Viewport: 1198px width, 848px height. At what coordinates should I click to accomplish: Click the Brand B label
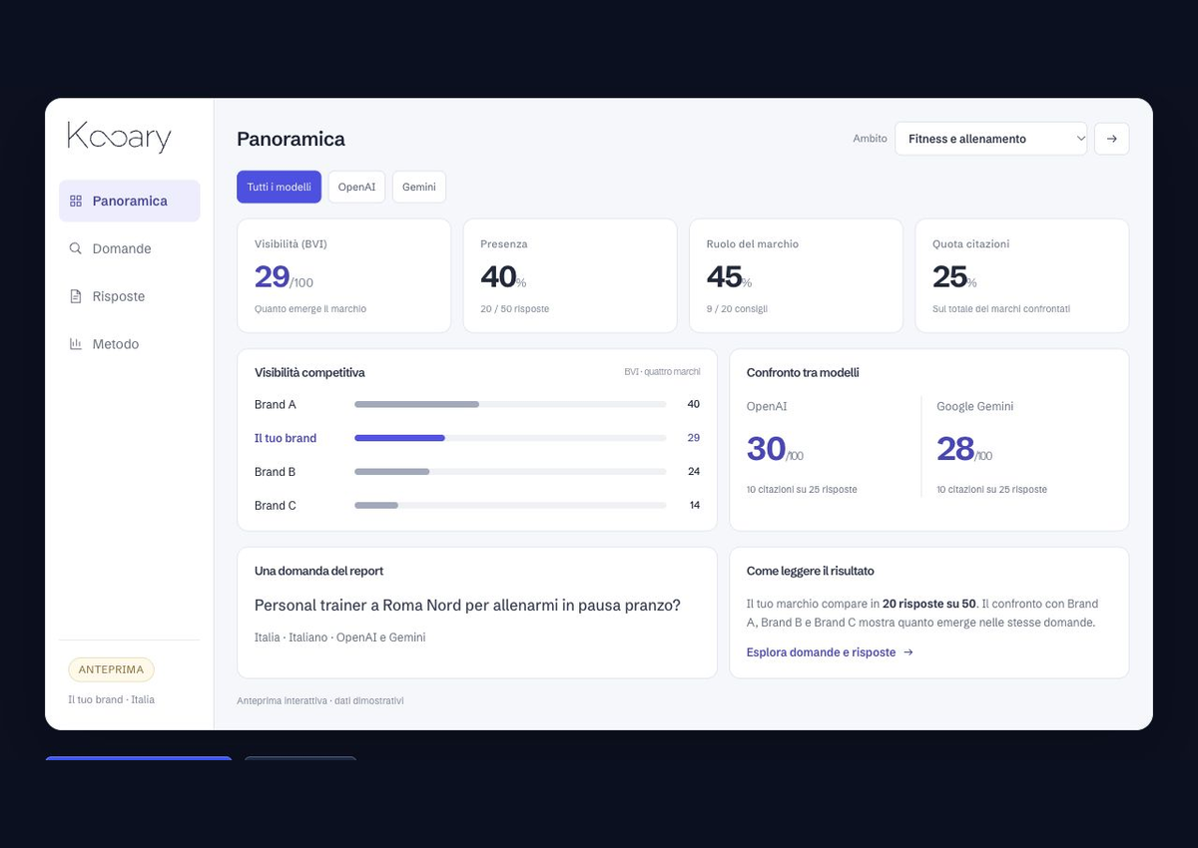click(276, 472)
